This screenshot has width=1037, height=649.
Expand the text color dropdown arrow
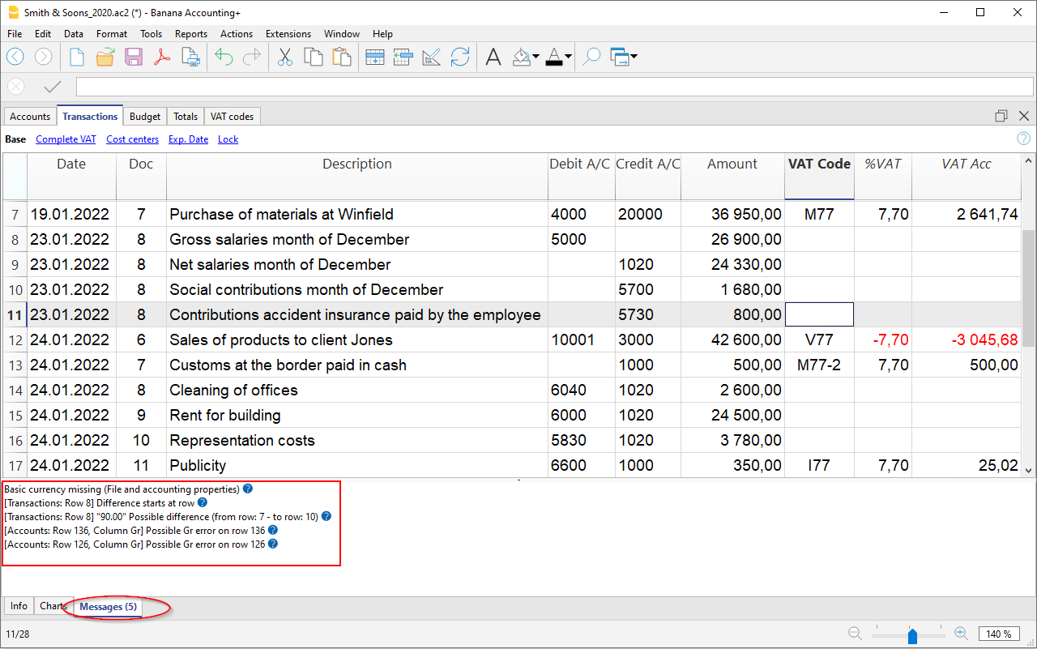[x=568, y=57]
